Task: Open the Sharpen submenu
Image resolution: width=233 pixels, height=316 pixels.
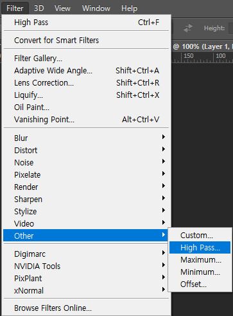Action: [x=86, y=199]
